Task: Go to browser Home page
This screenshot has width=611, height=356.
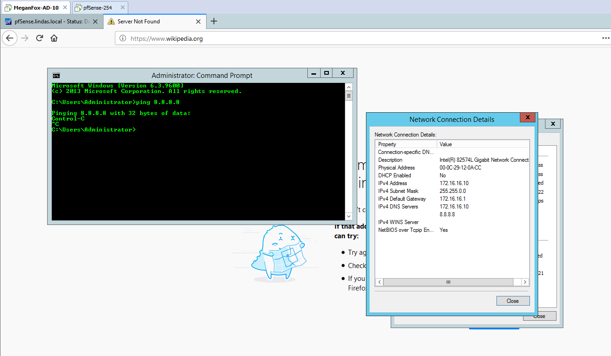Action: [x=54, y=38]
